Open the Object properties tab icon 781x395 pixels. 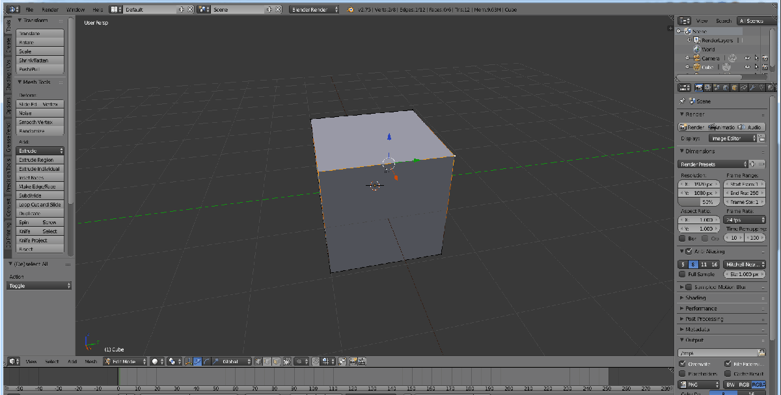click(x=735, y=88)
